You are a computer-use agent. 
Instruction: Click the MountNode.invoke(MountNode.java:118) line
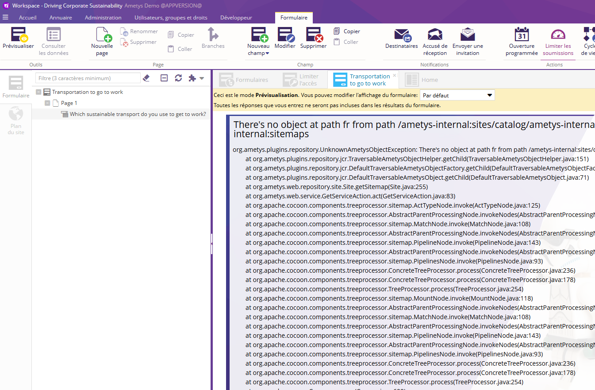coord(389,298)
